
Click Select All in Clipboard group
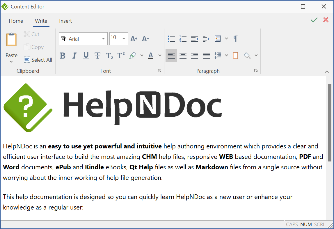tap(38, 60)
